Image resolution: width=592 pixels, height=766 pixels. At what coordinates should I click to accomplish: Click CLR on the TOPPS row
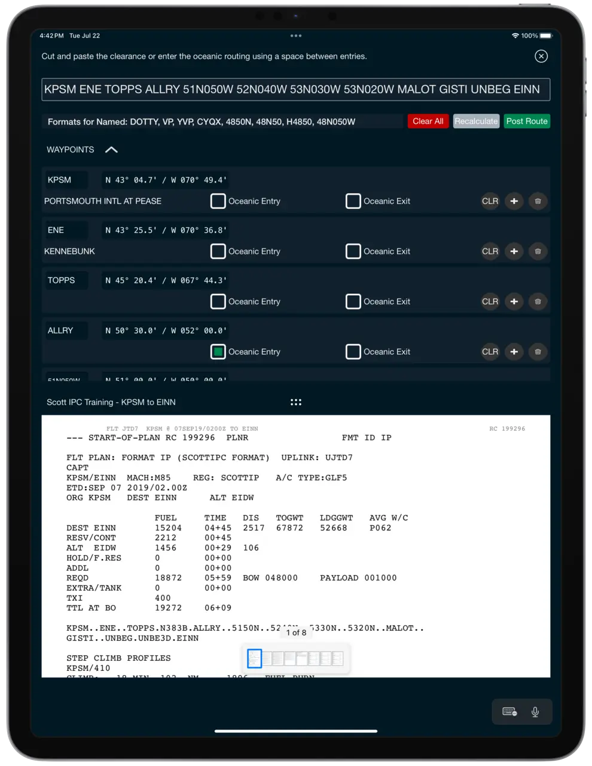[x=490, y=302]
